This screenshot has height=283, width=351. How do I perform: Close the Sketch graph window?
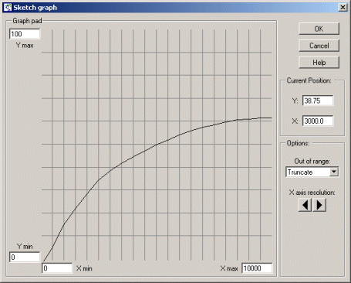coord(343,8)
